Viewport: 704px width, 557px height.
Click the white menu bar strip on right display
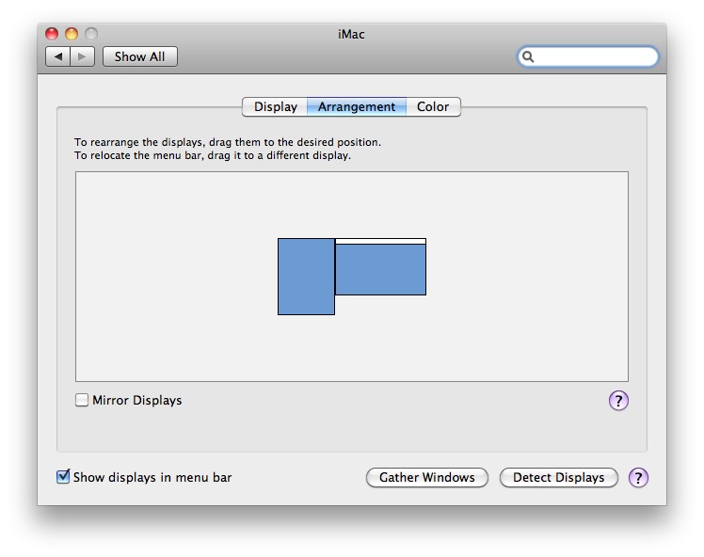coord(381,242)
